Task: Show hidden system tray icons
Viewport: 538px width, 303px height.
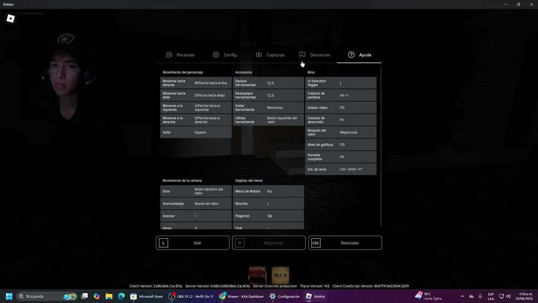Action: coord(462,296)
